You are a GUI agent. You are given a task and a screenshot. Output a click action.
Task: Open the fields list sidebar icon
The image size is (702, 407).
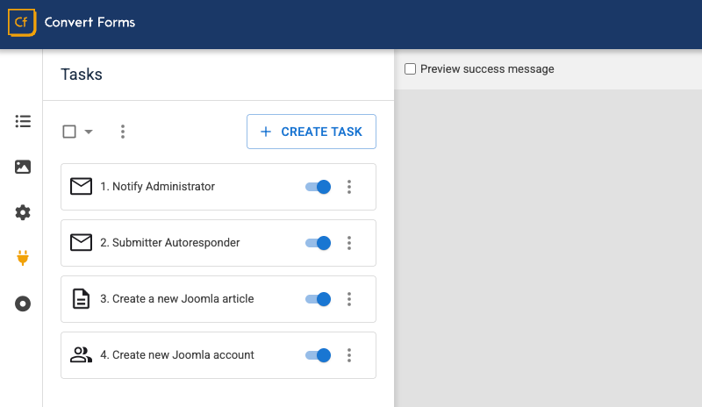pos(23,121)
